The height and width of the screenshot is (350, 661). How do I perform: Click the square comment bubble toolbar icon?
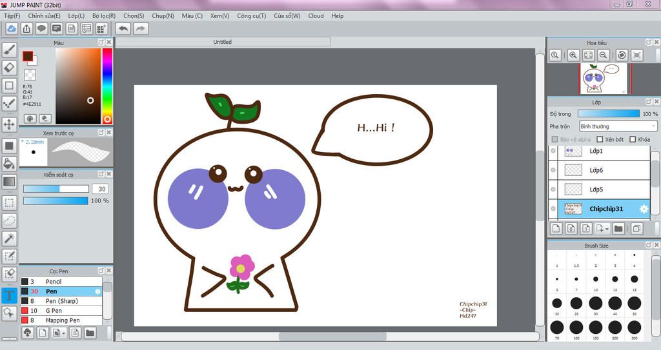pos(57,28)
